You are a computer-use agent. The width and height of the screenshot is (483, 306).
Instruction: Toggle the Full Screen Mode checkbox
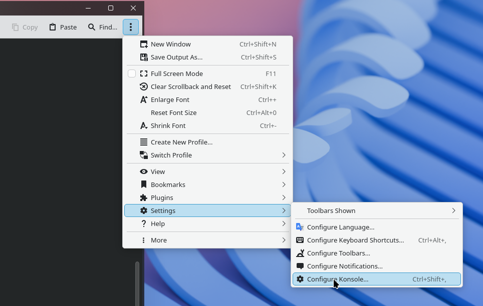(132, 74)
